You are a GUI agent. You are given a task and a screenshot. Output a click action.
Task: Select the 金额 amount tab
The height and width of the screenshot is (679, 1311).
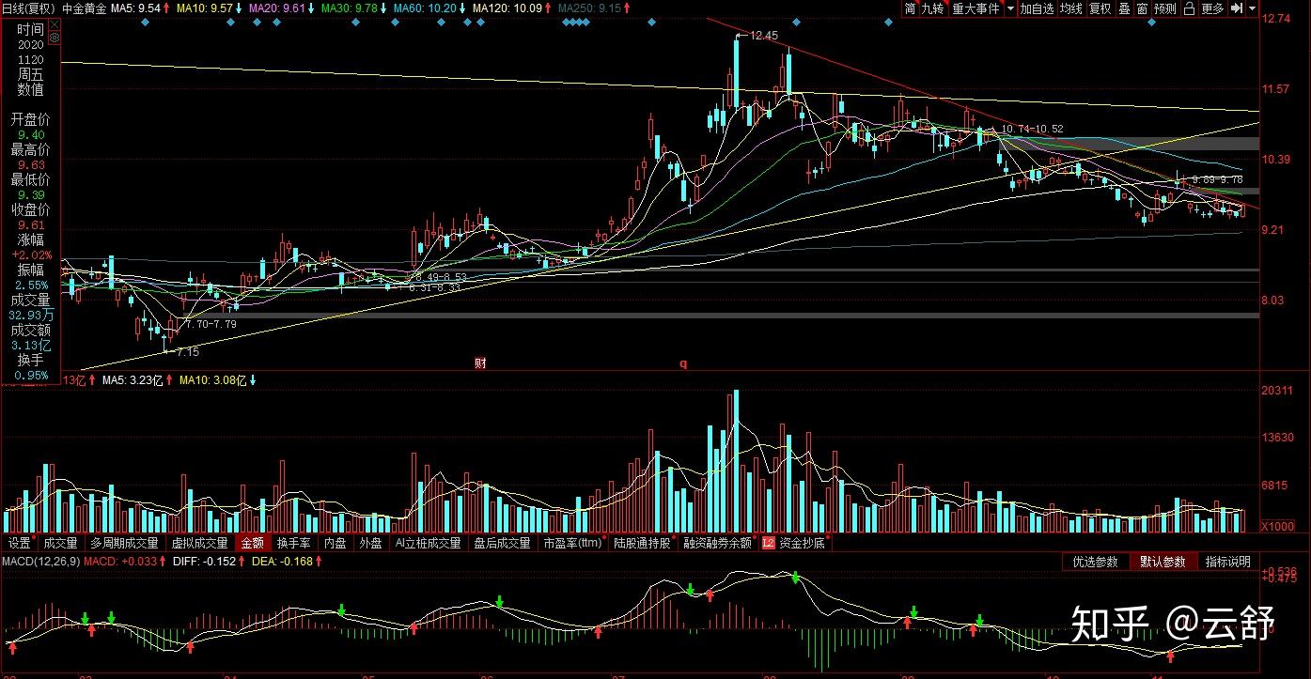[253, 543]
